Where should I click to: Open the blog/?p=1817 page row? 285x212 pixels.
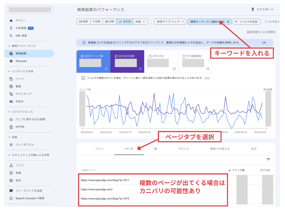pos(105,180)
